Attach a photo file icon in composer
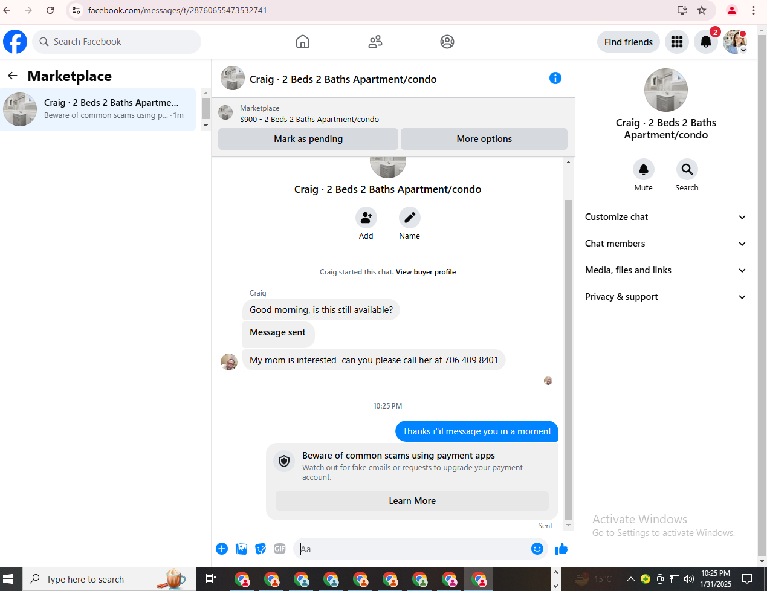 click(242, 549)
